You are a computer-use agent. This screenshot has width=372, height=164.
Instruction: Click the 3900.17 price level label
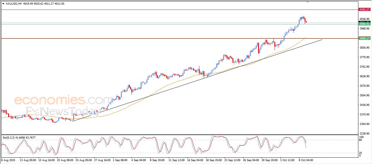click(364, 38)
